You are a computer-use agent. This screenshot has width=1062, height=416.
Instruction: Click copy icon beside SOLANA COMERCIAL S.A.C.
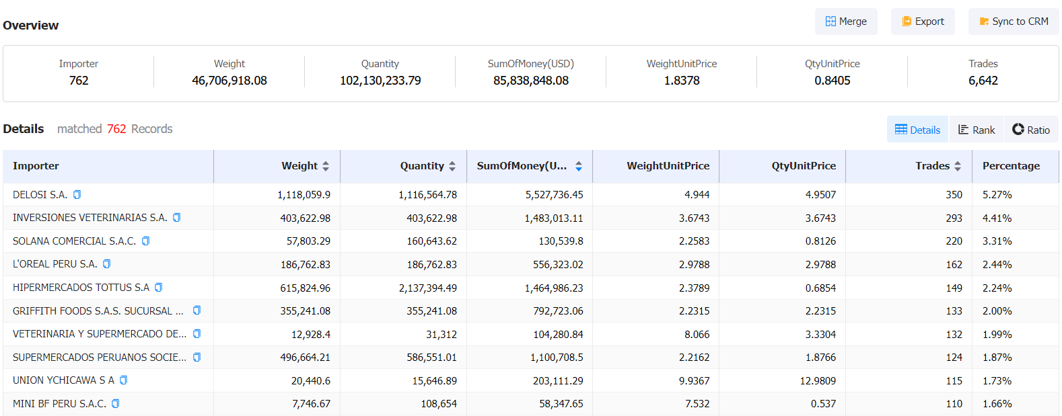[145, 241]
